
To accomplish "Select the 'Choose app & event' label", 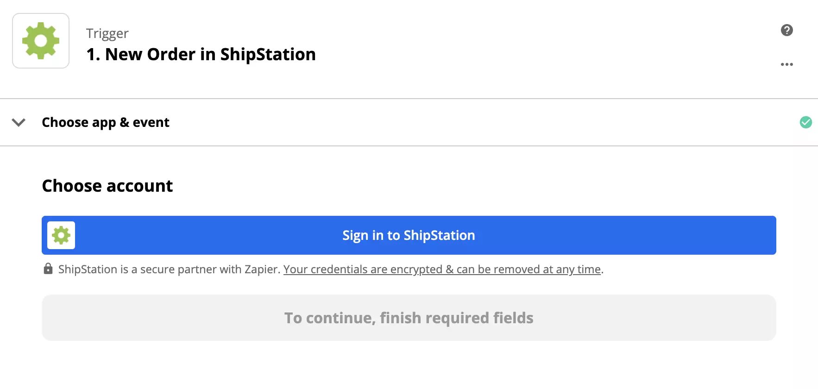I will [106, 122].
